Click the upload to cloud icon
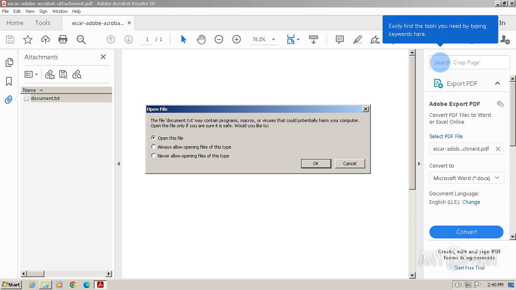 coord(46,39)
